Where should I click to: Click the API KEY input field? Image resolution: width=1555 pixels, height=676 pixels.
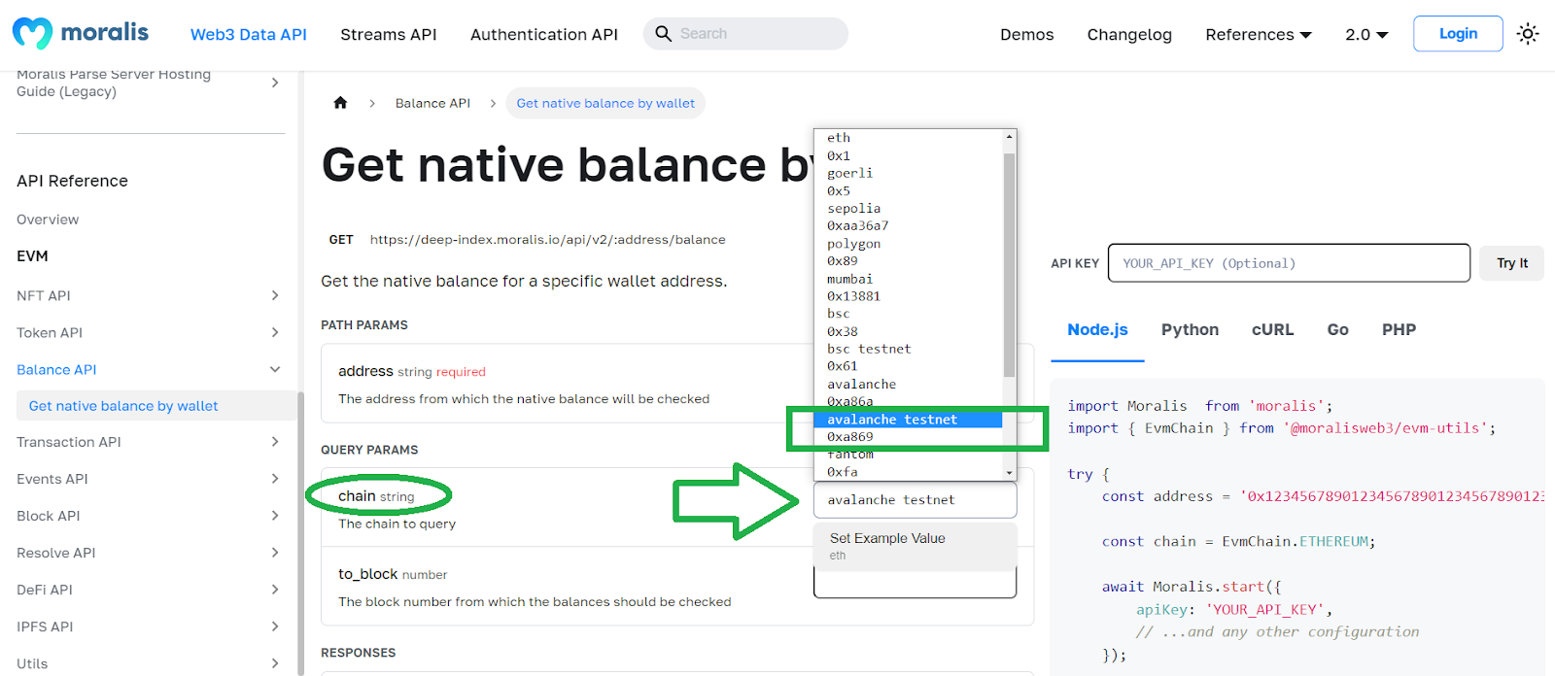click(x=1289, y=263)
